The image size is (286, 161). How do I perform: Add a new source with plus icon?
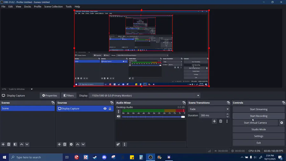59,144
